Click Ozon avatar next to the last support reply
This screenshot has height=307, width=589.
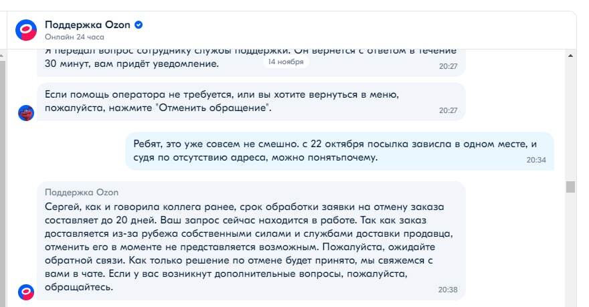click(26, 291)
